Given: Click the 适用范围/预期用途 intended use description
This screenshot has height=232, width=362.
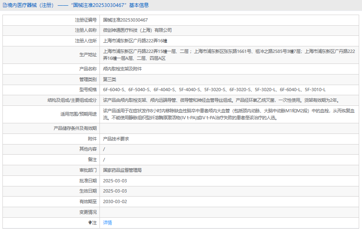Looking at the screenshot, I should pos(228,114).
